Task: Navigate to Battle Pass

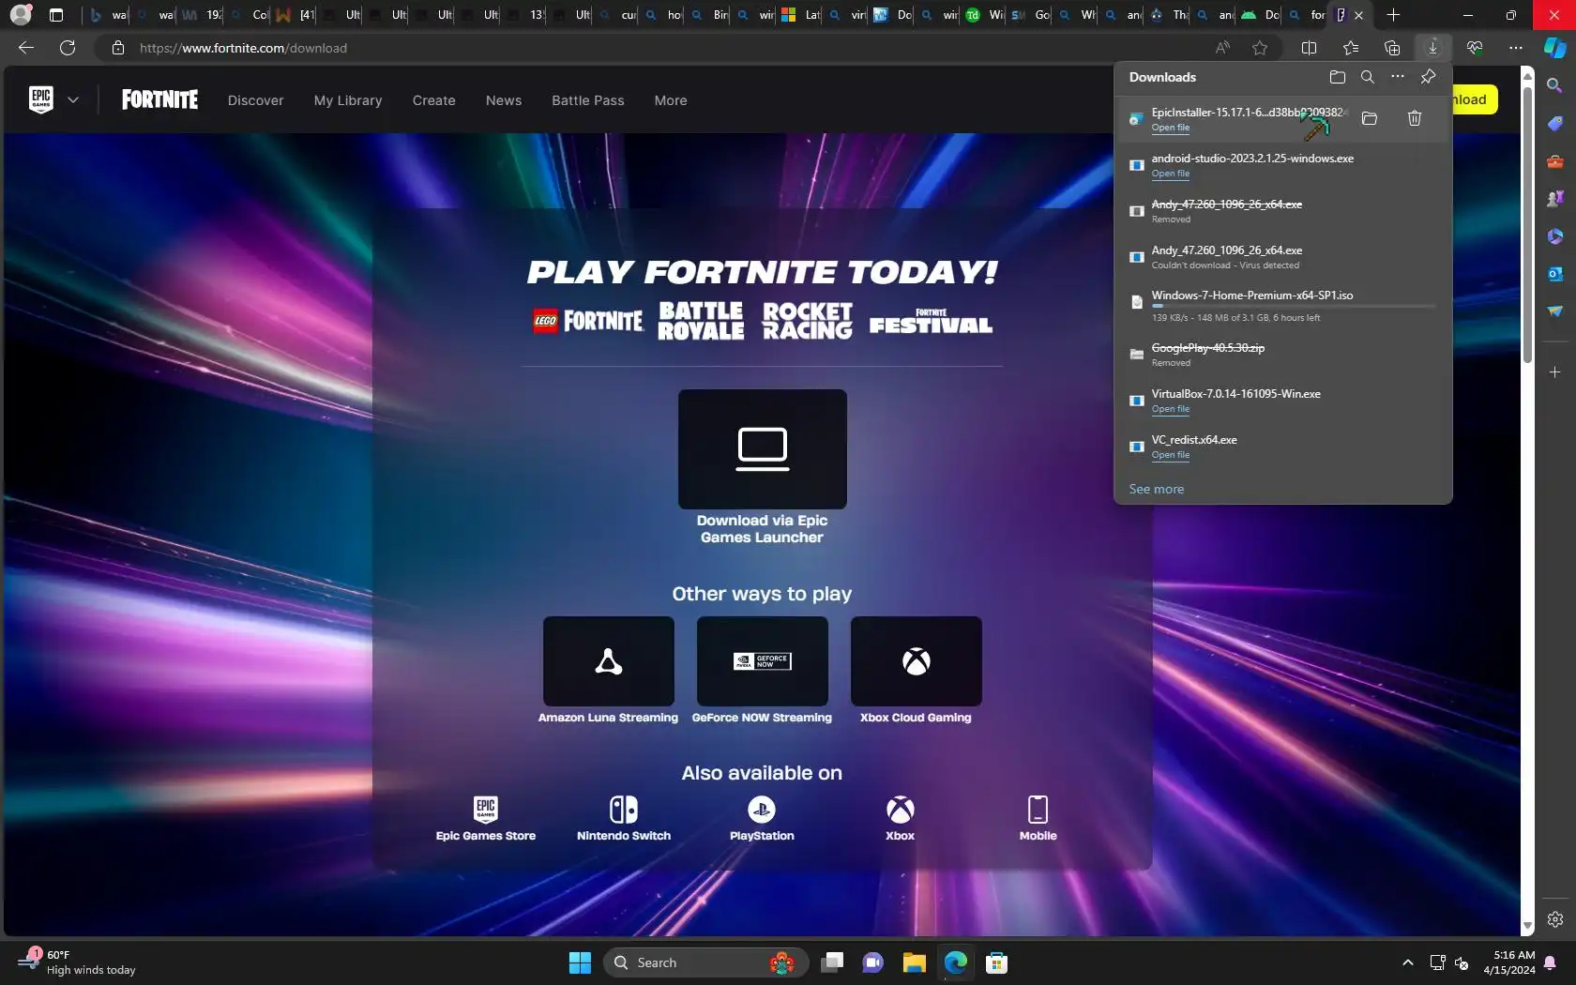Action: point(588,100)
